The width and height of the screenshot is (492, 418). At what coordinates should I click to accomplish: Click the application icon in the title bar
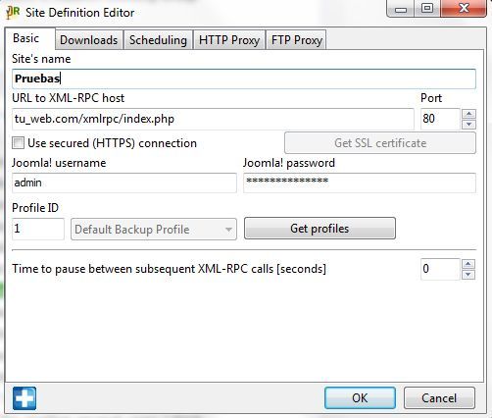point(13,13)
